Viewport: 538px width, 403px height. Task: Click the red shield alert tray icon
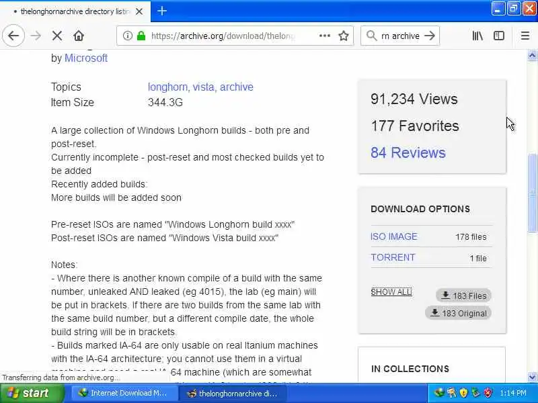tap(488, 393)
